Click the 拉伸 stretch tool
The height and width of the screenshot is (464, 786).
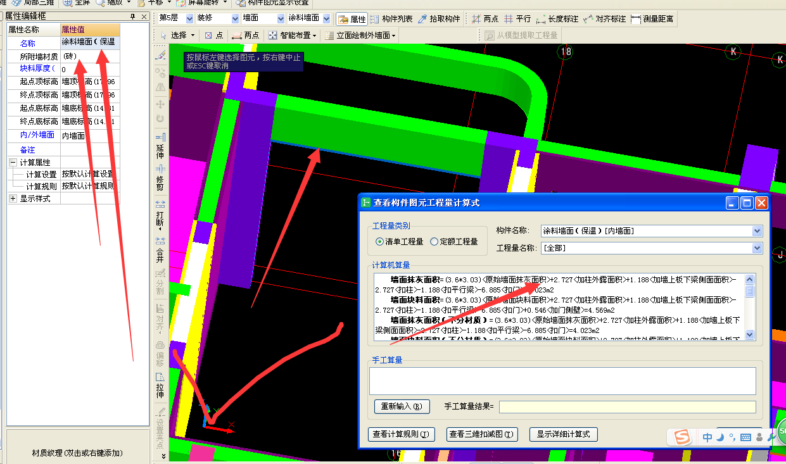[x=160, y=386]
